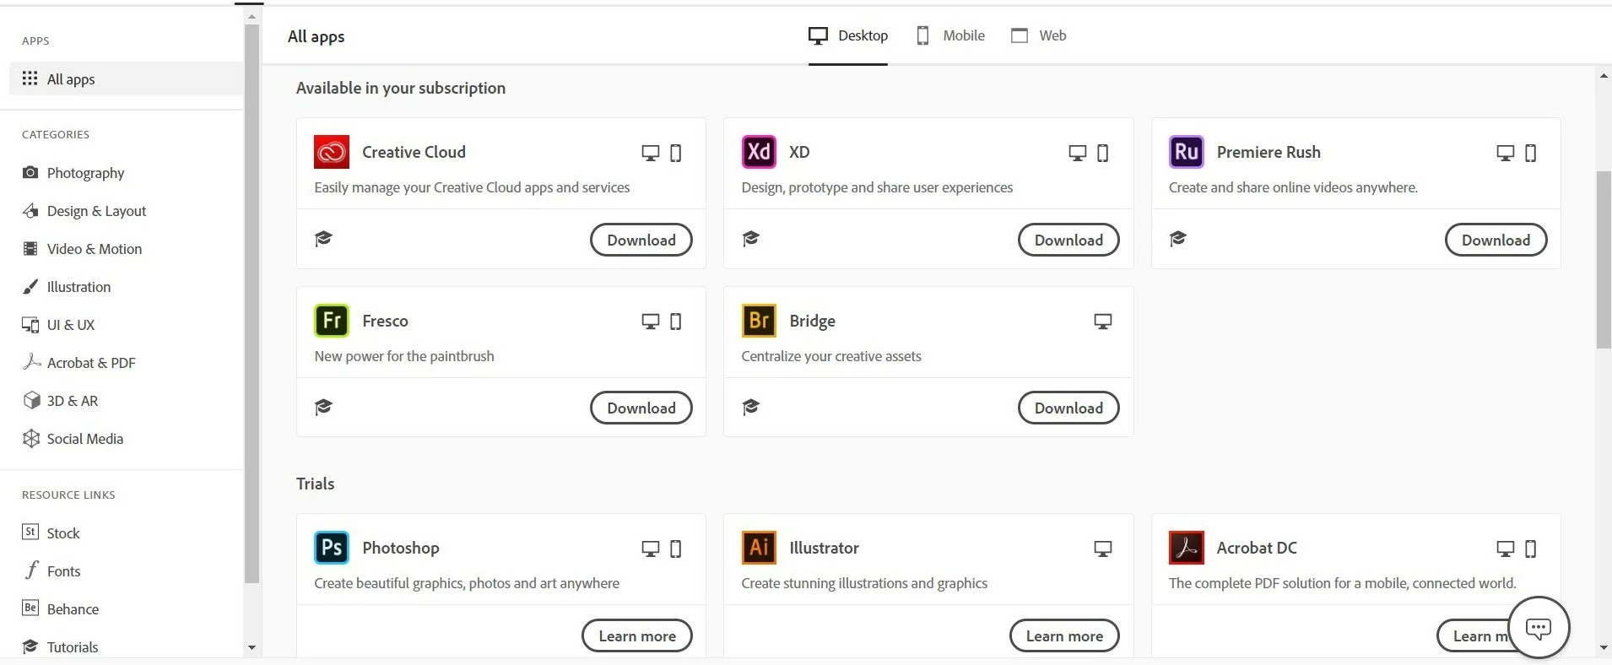Click the XD app icon
The width and height of the screenshot is (1612, 665).
point(759,152)
